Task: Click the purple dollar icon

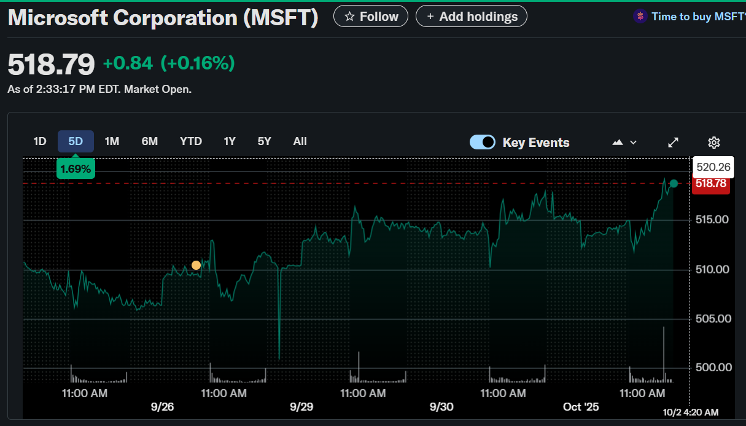Action: (x=640, y=17)
